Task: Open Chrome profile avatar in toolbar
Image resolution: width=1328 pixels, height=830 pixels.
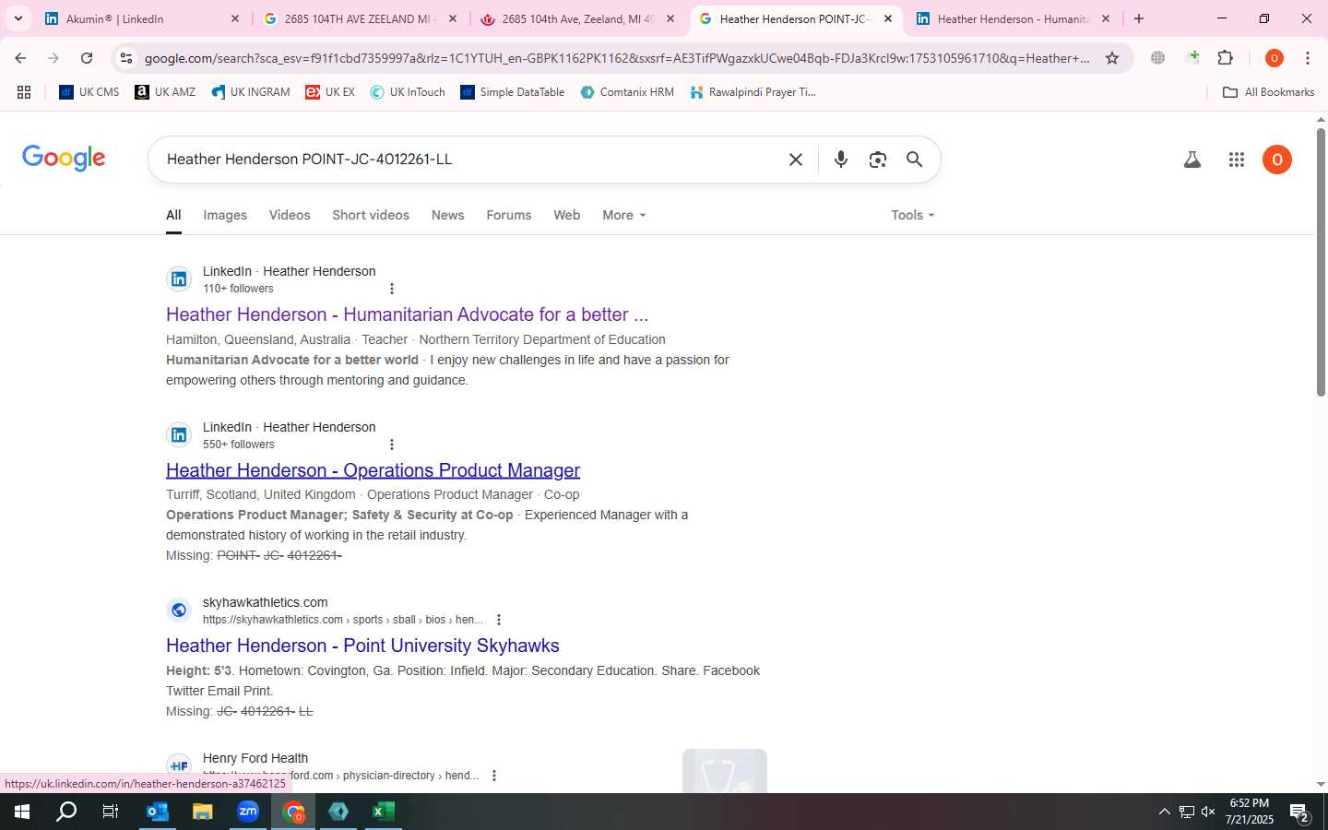Action: [x=1275, y=58]
